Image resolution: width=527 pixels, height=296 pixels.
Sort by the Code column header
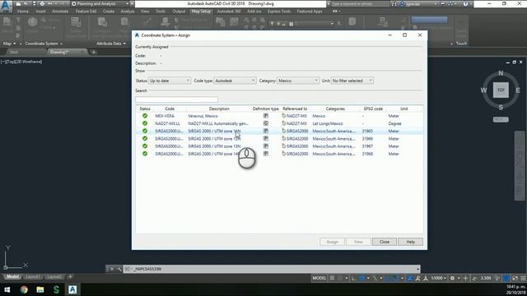click(170, 109)
